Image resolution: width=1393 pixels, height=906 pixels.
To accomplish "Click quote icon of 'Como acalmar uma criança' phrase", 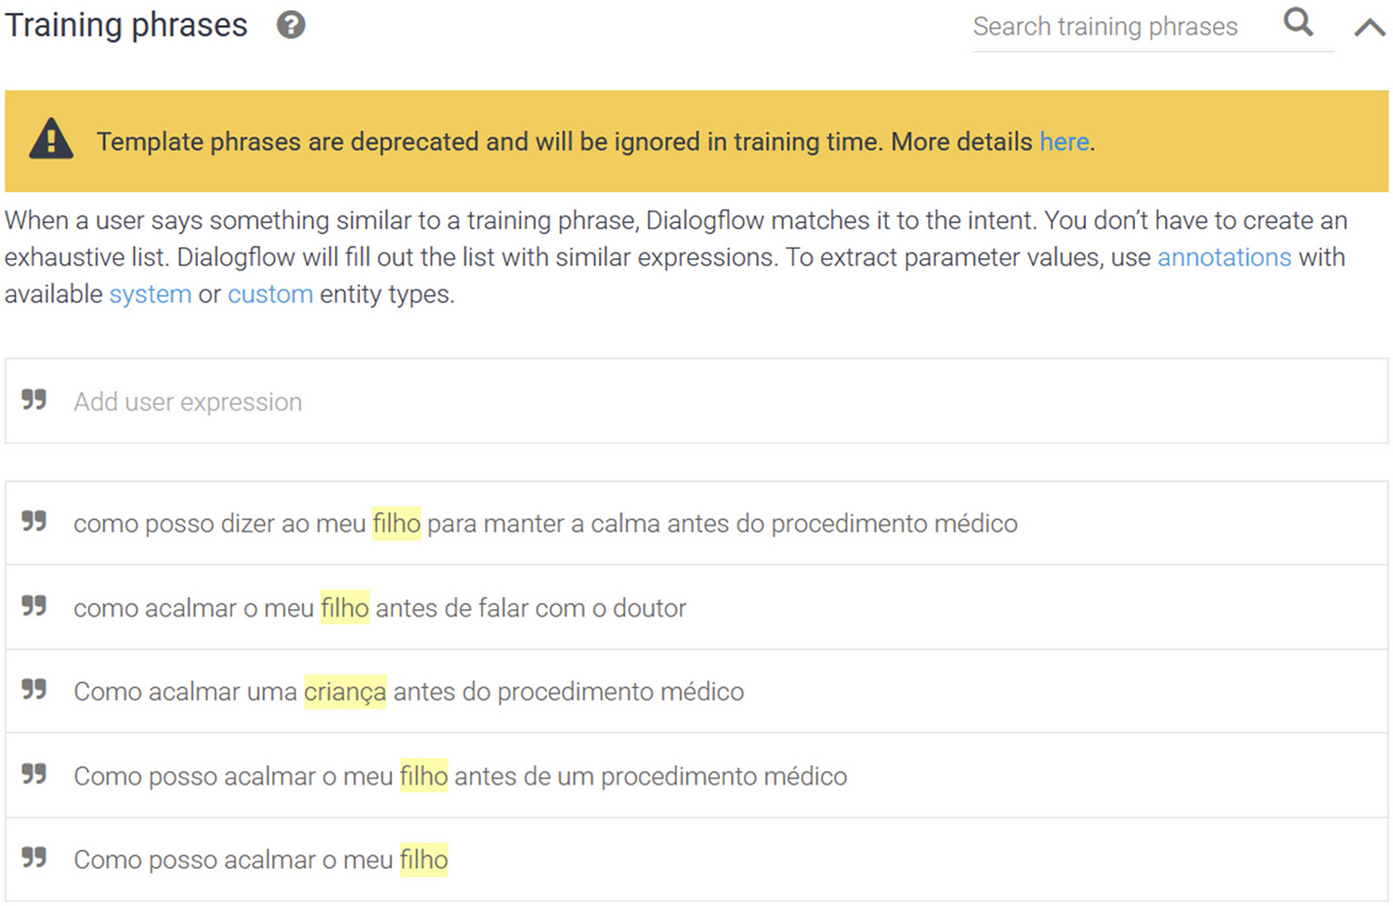I will point(34,690).
